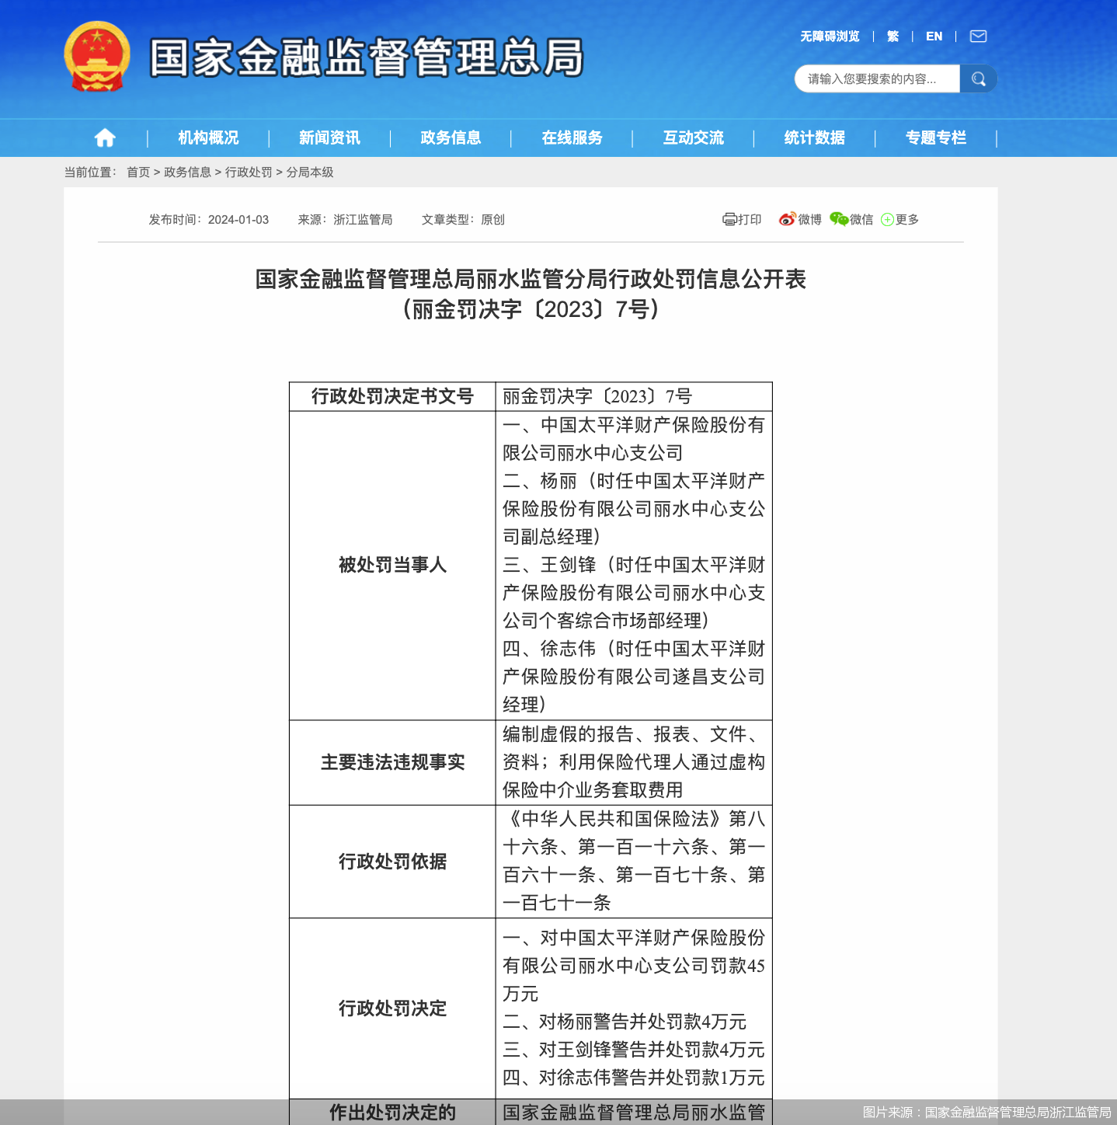
Task: Click text 限公司丽水中心支公司 in party cell
Action: pos(593,453)
